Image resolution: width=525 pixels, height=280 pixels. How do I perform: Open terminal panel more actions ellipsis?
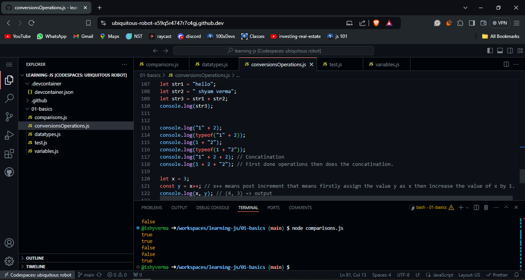pos(496,207)
